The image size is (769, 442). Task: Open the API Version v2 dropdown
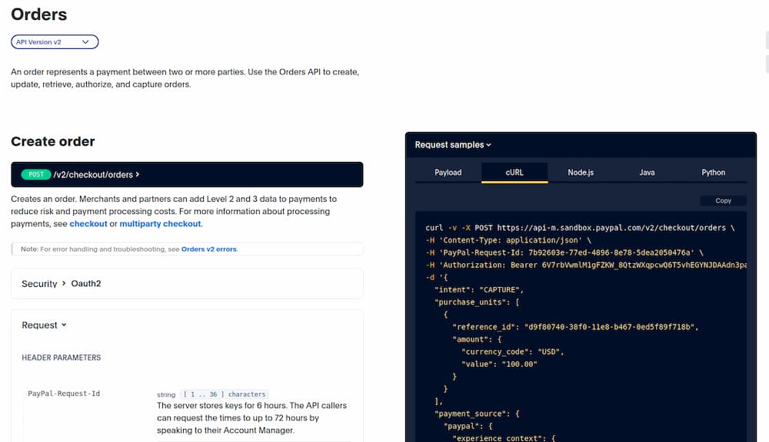[54, 41]
